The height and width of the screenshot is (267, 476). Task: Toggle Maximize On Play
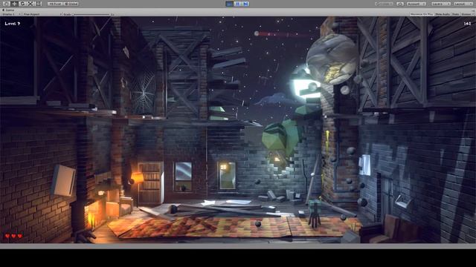(422, 14)
